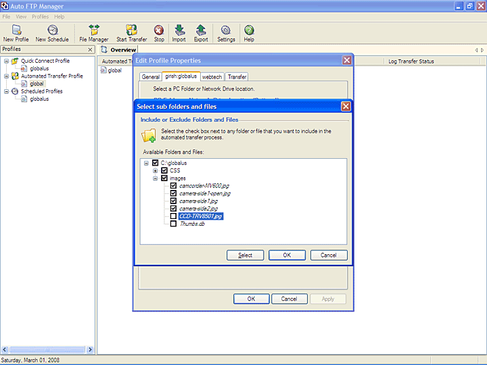Click the left tab-scroll arrow near Overview

tap(476, 50)
